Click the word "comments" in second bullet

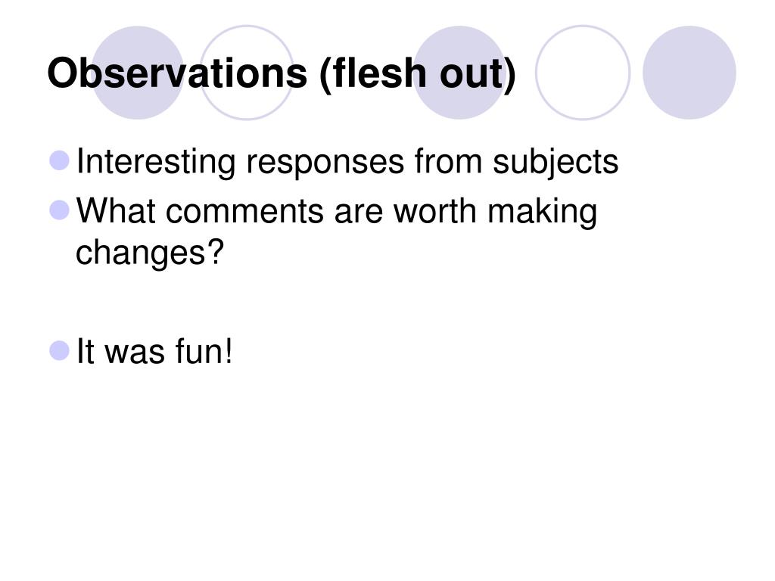[x=245, y=213]
